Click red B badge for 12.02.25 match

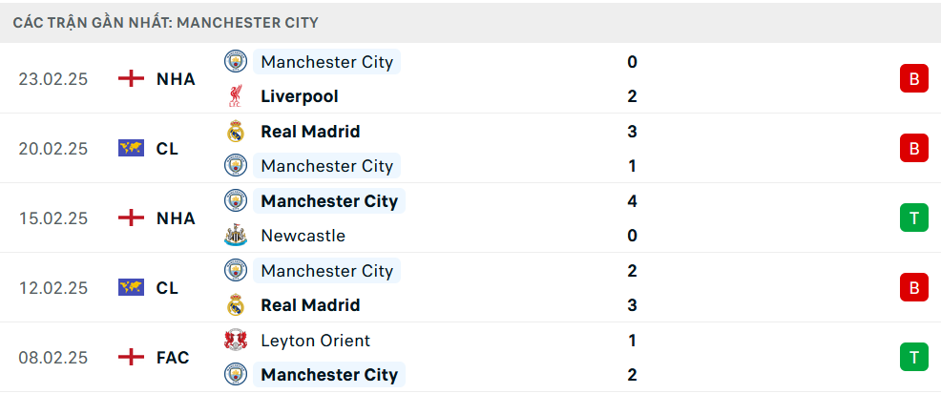click(x=913, y=288)
